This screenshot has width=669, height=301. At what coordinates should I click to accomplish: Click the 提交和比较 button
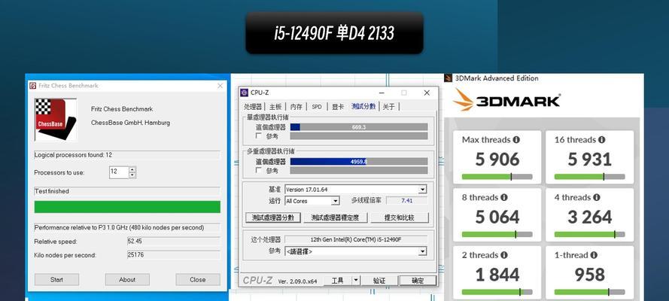click(x=400, y=217)
